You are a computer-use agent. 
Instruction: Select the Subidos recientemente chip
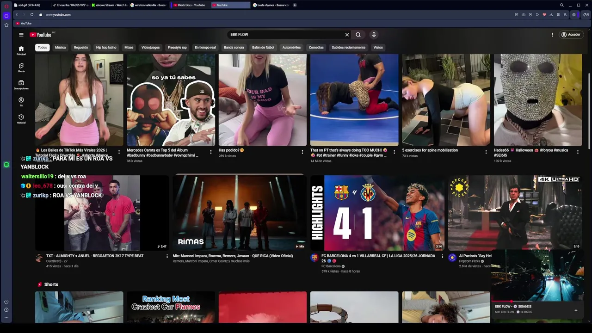348,47
